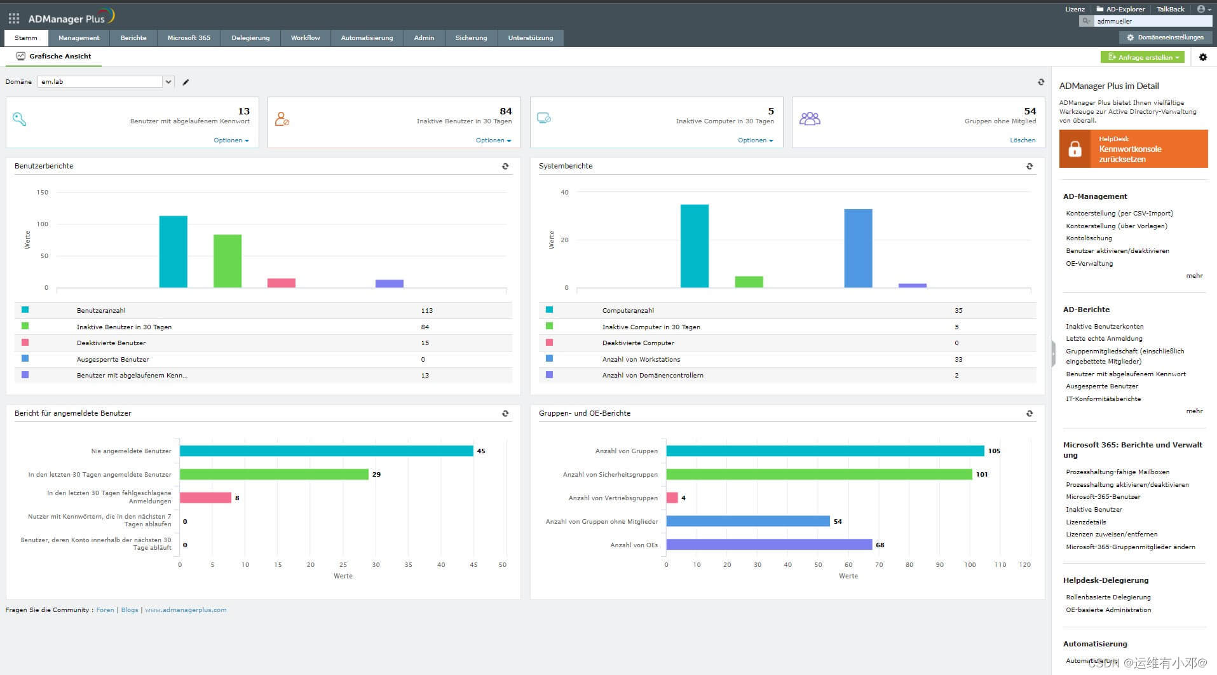The image size is (1217, 675).
Task: Open the app grid launcher icon
Action: [x=13, y=18]
